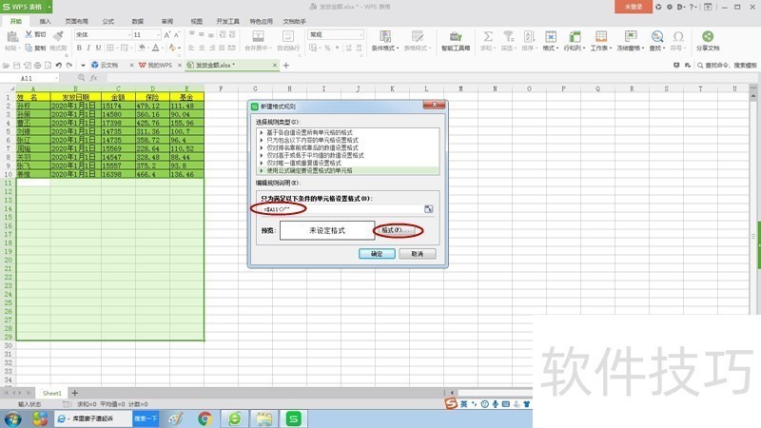This screenshot has height=428, width=761.
Task: Click 取消 Cancel in rule dialog
Action: coord(418,254)
